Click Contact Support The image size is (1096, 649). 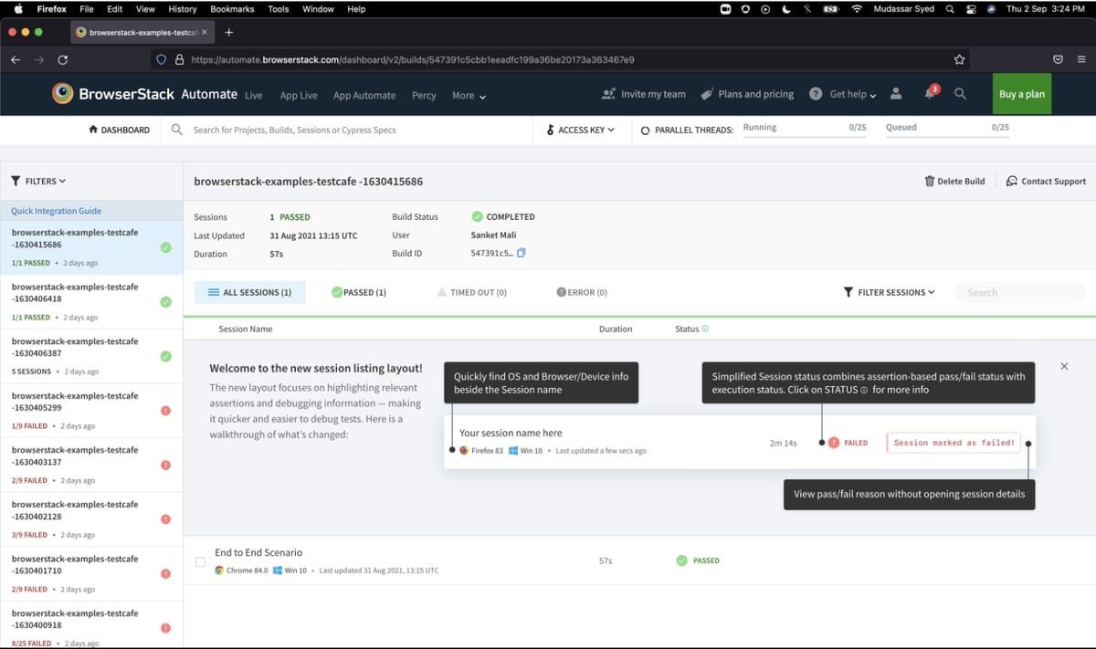pyautogui.click(x=1046, y=181)
